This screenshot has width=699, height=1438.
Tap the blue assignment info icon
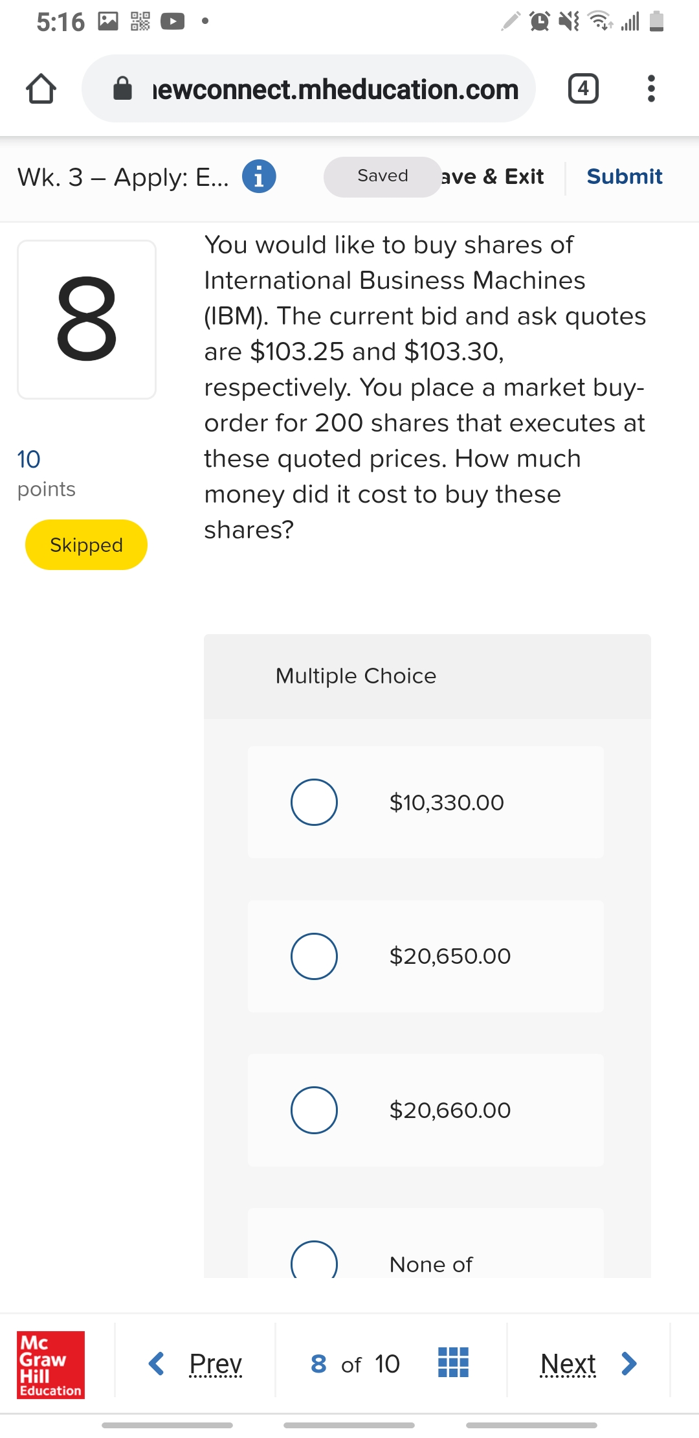(259, 176)
